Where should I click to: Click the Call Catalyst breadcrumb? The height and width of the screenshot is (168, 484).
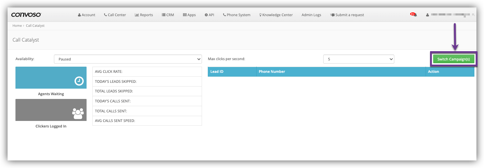pos(35,26)
